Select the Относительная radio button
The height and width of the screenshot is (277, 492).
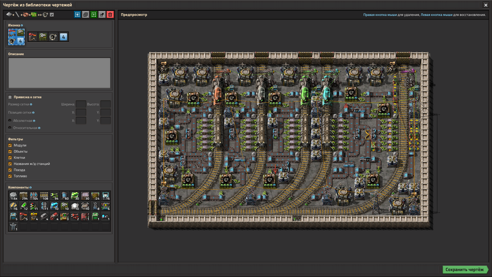pyautogui.click(x=10, y=128)
